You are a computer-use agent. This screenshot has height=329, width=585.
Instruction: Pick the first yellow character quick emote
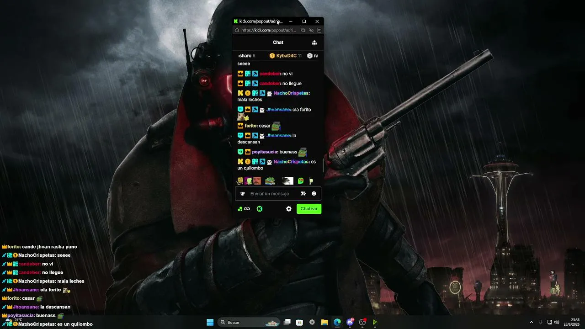pos(240,181)
